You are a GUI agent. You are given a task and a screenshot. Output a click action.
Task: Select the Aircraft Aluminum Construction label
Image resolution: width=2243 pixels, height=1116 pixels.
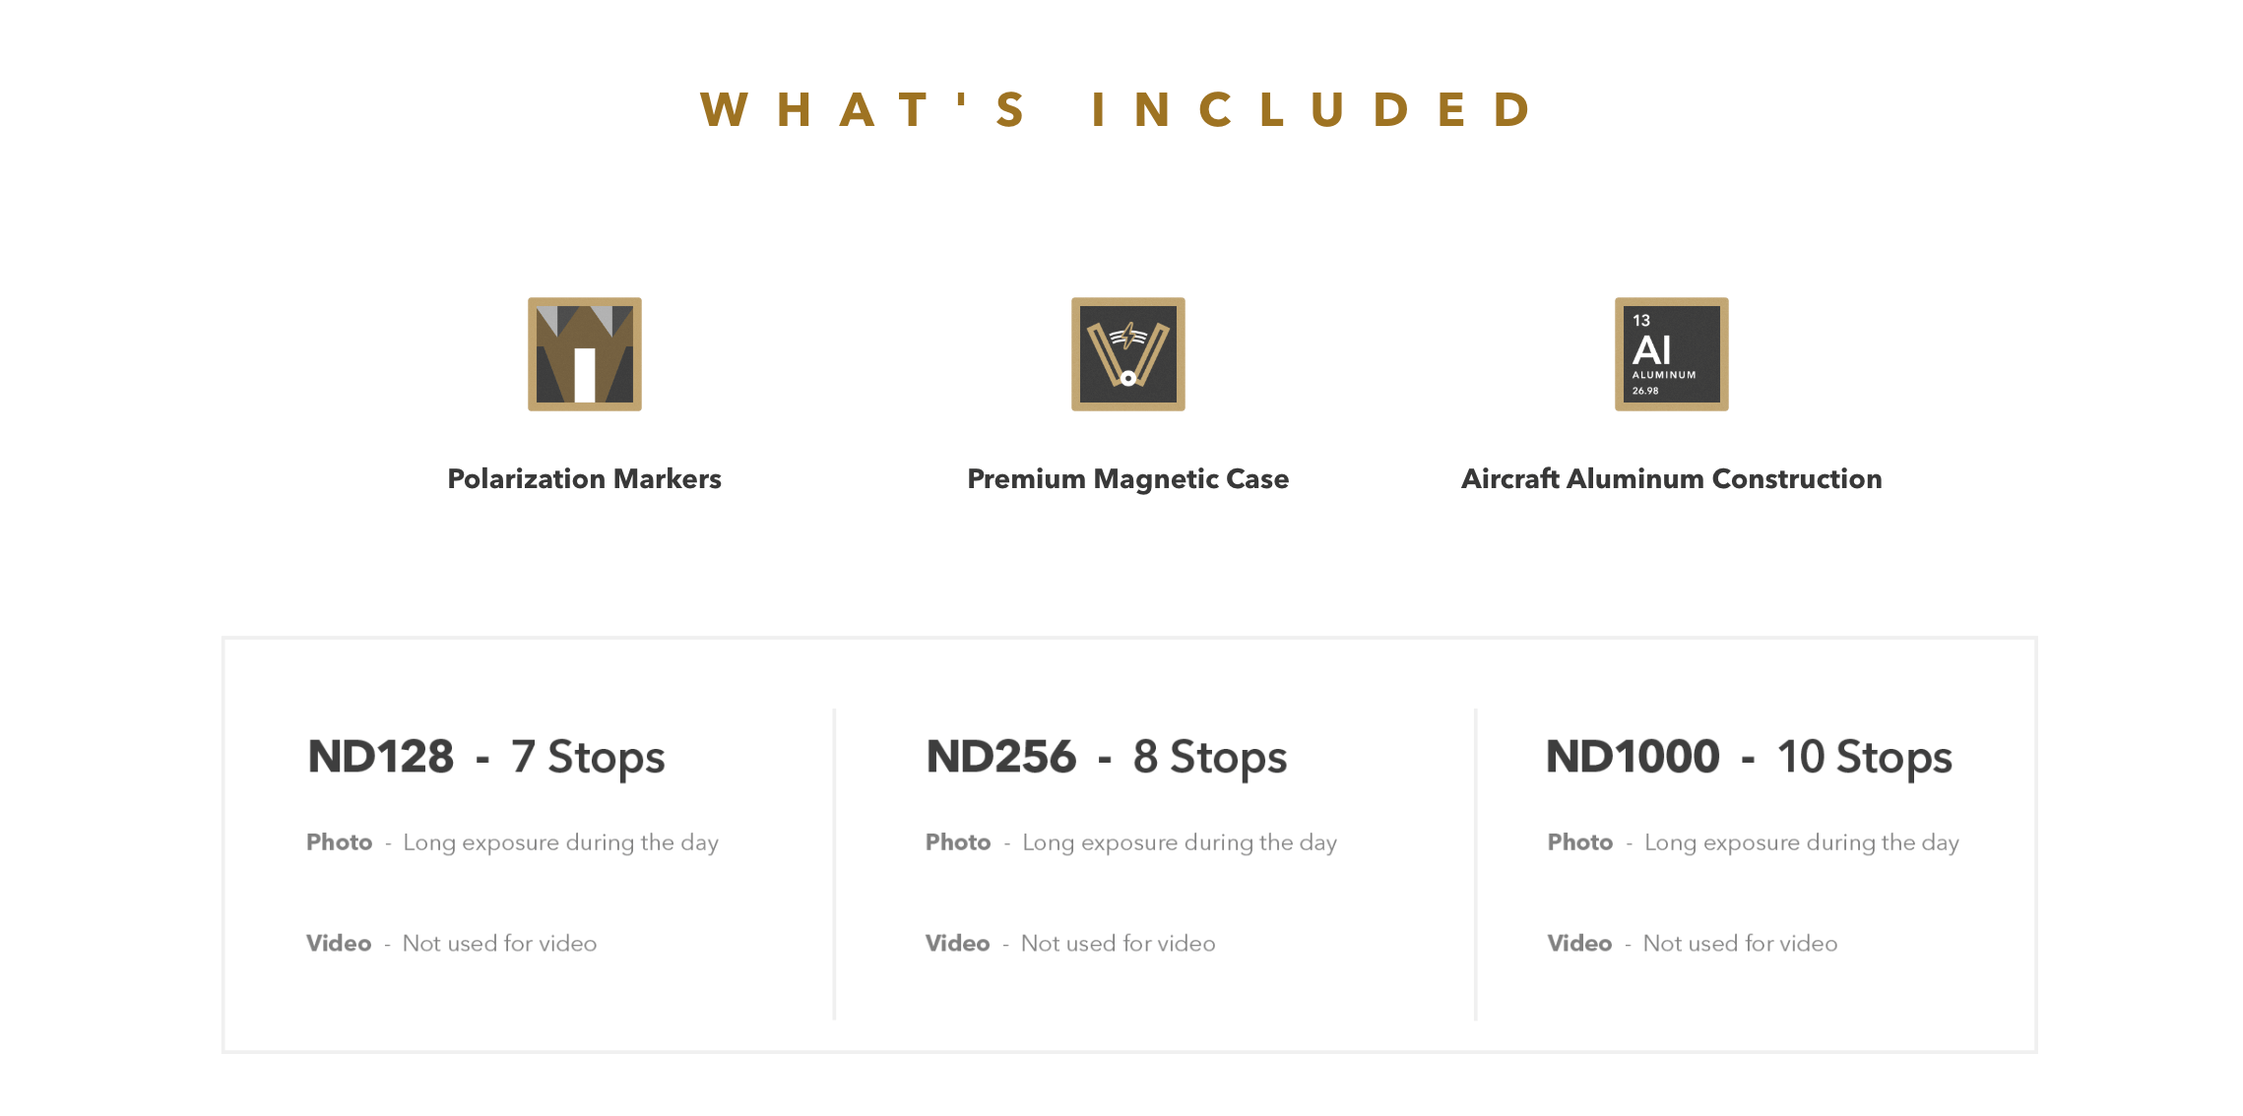pyautogui.click(x=1671, y=478)
